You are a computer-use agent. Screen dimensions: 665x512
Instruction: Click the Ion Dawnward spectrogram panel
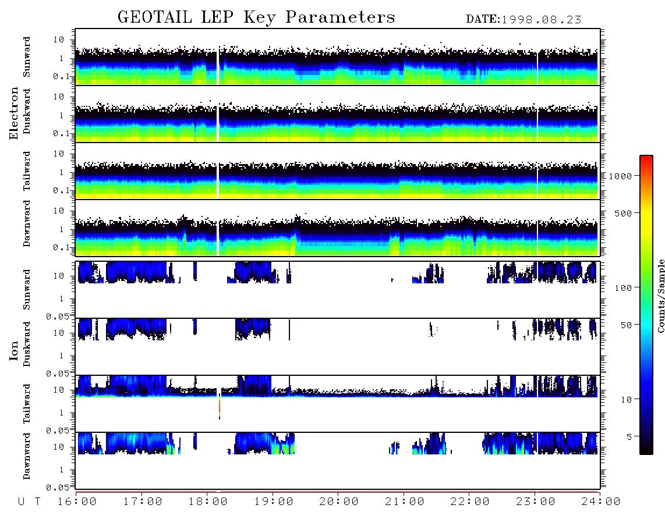338,461
